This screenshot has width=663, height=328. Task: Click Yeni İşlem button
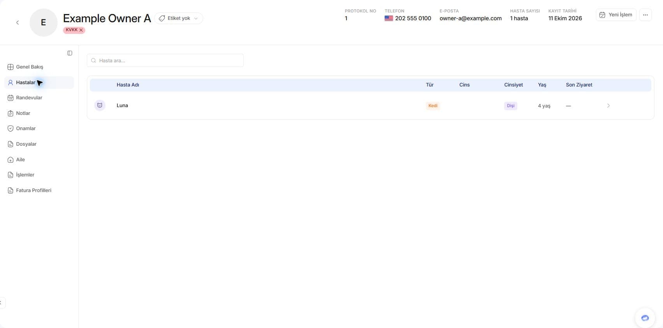point(616,15)
